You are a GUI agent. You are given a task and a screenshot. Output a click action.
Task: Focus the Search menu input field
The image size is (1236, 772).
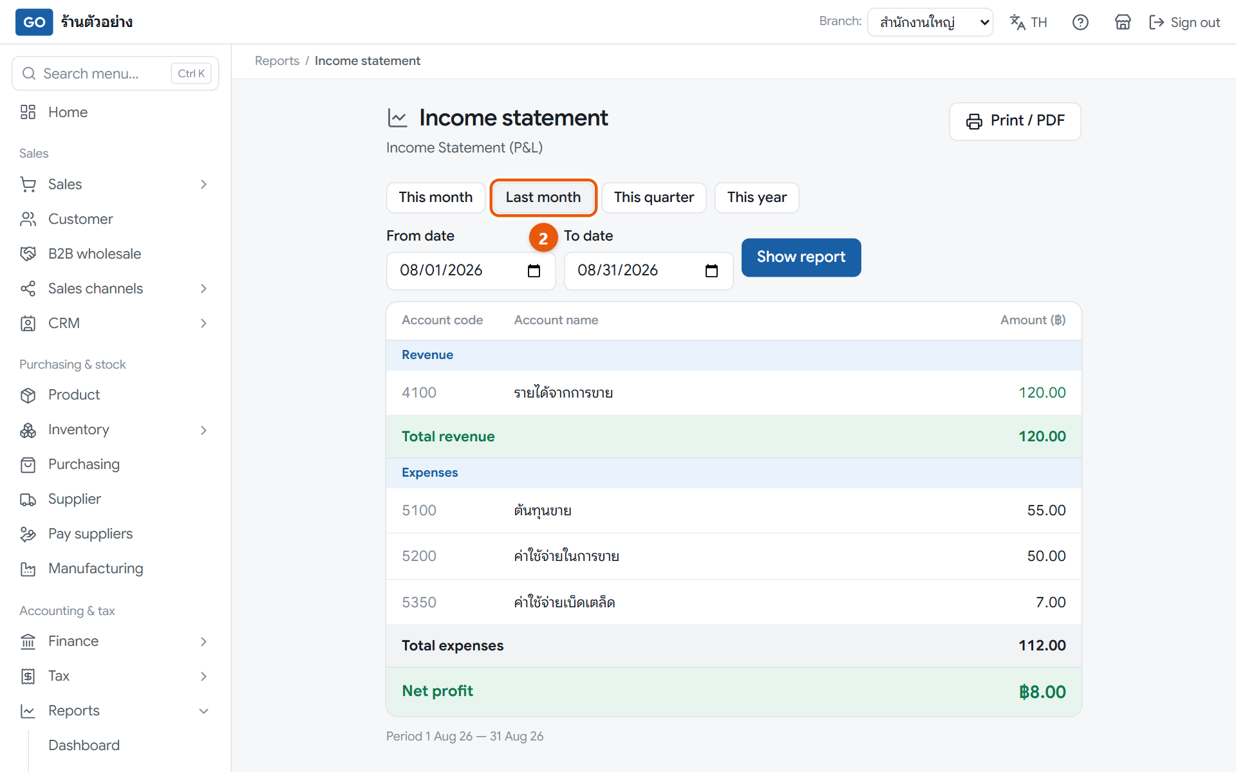click(115, 73)
